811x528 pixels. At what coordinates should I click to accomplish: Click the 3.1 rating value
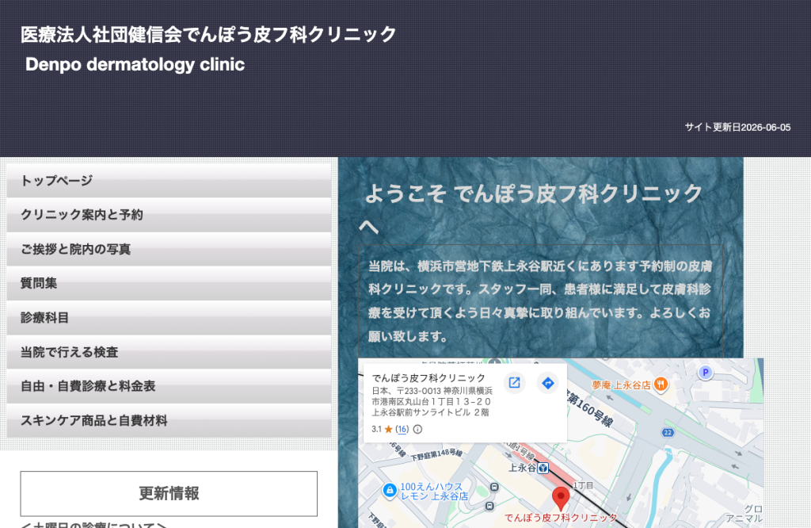376,429
